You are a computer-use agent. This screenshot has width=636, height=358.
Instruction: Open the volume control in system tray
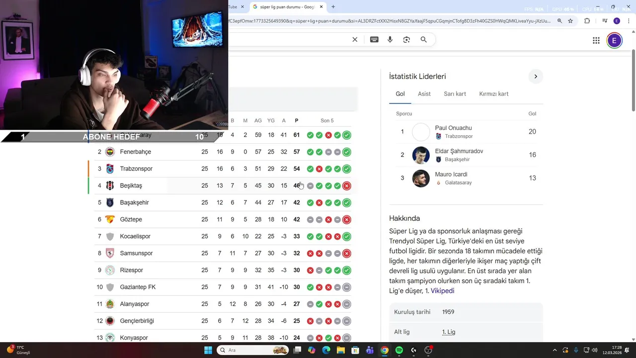click(x=595, y=350)
